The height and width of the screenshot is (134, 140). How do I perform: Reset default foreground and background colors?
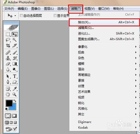[x=7, y=109]
